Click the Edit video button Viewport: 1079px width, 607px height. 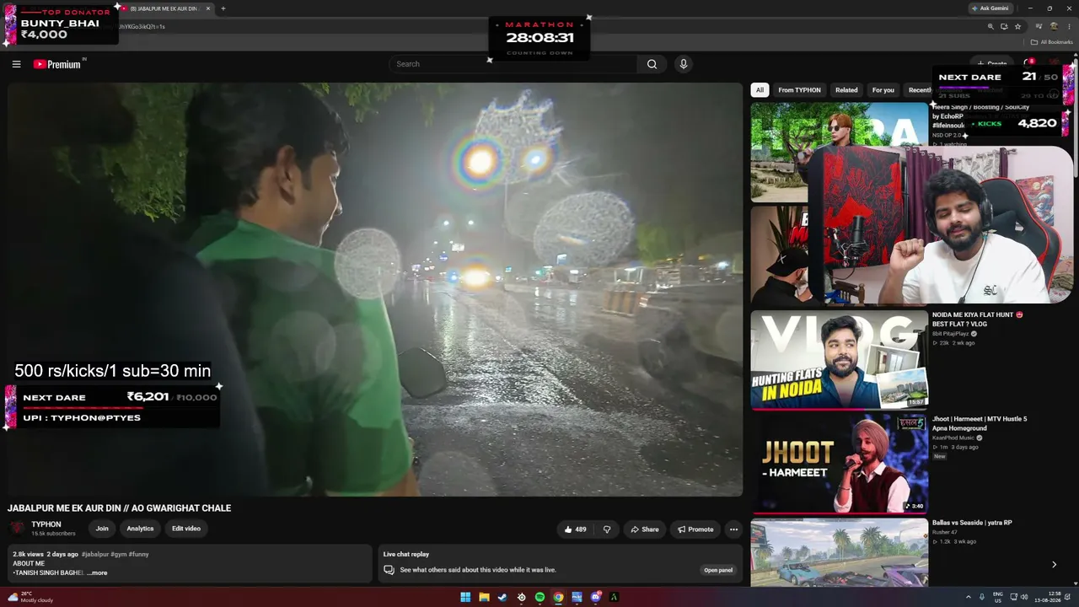pyautogui.click(x=186, y=529)
